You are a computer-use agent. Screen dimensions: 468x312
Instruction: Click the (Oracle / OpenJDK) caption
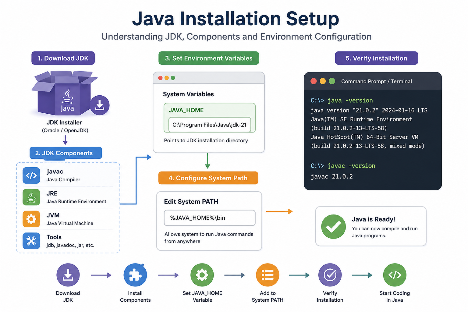tap(65, 130)
